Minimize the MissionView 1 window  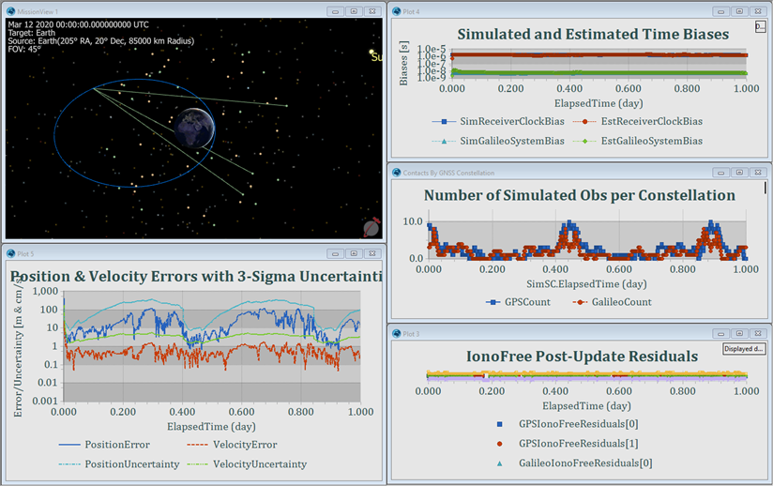pos(335,11)
